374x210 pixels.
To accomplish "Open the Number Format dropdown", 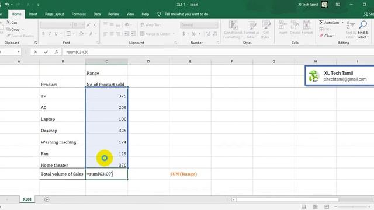I will tap(216, 25).
